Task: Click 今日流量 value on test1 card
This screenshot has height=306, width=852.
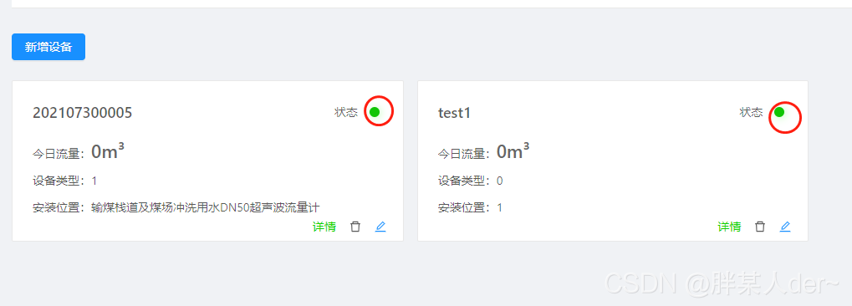Action: coord(513,151)
